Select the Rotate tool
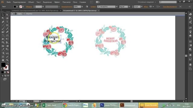193x108 pixels. (3, 36)
